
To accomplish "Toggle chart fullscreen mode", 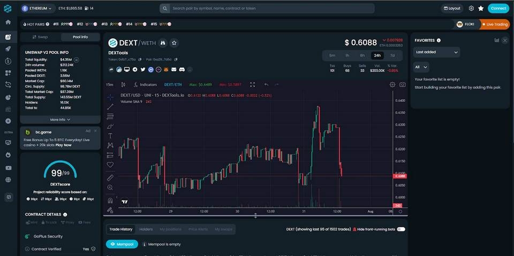I will 252,84.
